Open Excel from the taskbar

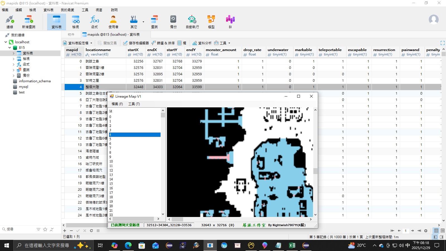tap(292, 245)
